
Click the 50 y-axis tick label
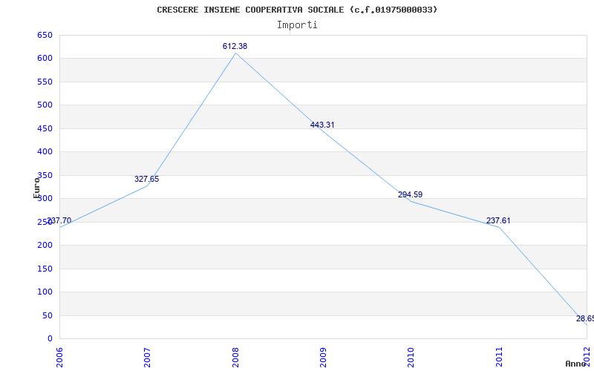click(48, 315)
